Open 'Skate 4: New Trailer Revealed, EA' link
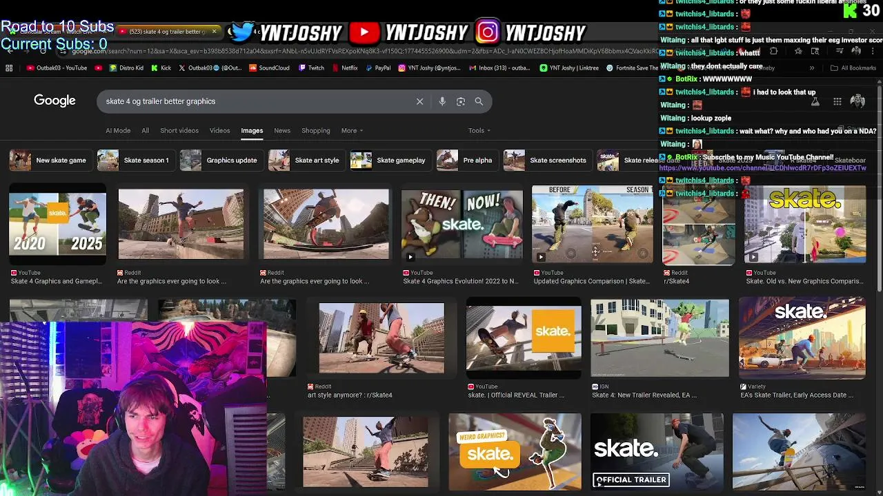883x496 pixels. point(644,395)
